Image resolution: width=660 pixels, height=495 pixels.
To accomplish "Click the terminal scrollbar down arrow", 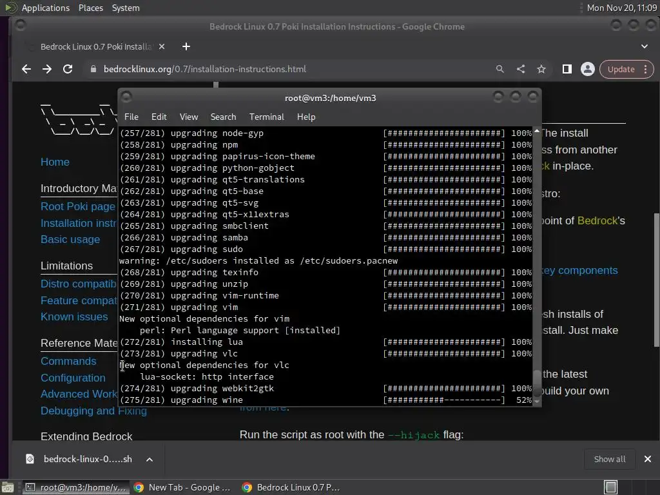I will pyautogui.click(x=537, y=402).
